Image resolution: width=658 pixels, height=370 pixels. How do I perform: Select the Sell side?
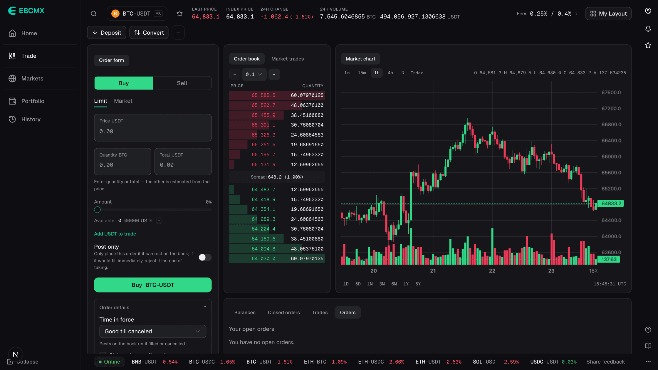[x=182, y=83]
